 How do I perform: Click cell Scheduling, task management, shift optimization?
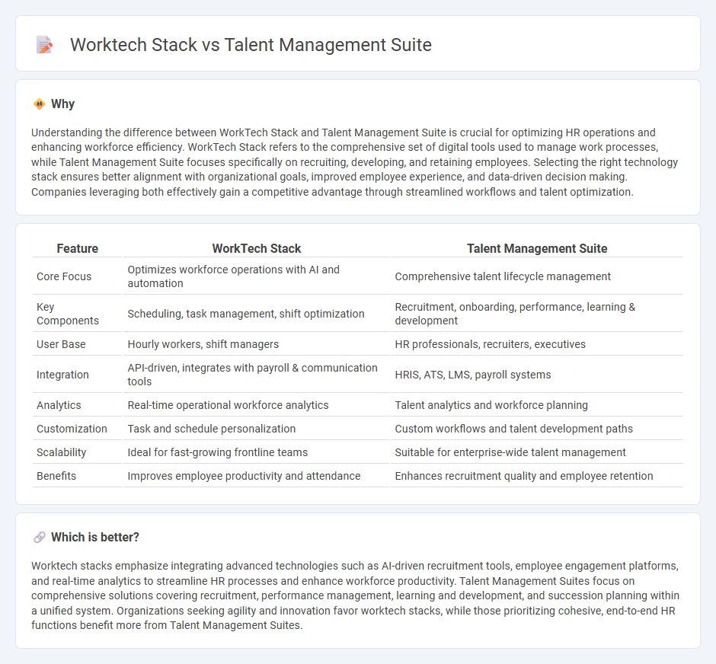(256, 314)
